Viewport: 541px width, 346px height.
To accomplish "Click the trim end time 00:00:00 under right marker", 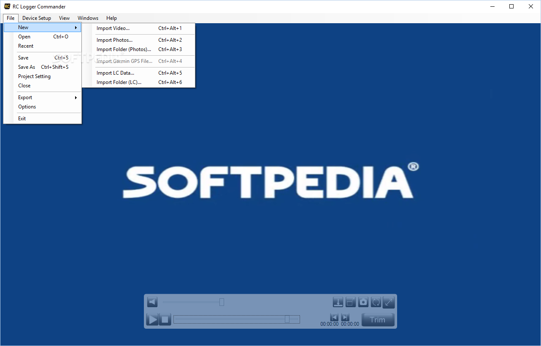I will (x=350, y=324).
